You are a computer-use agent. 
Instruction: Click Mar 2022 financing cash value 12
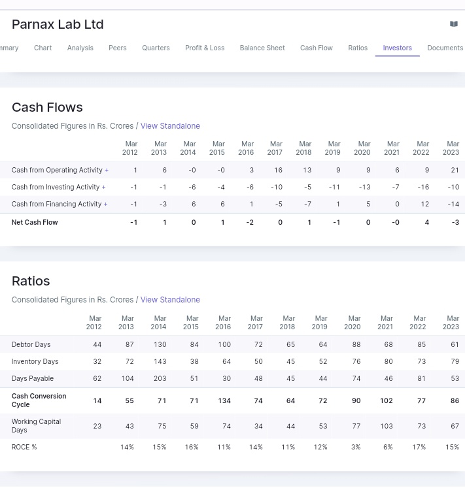[x=425, y=204]
